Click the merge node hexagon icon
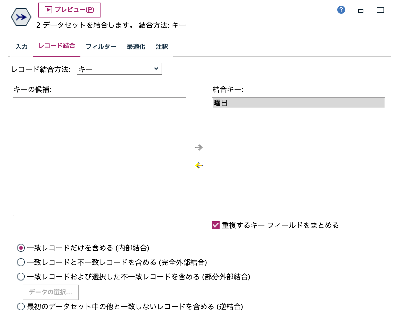 point(21,17)
